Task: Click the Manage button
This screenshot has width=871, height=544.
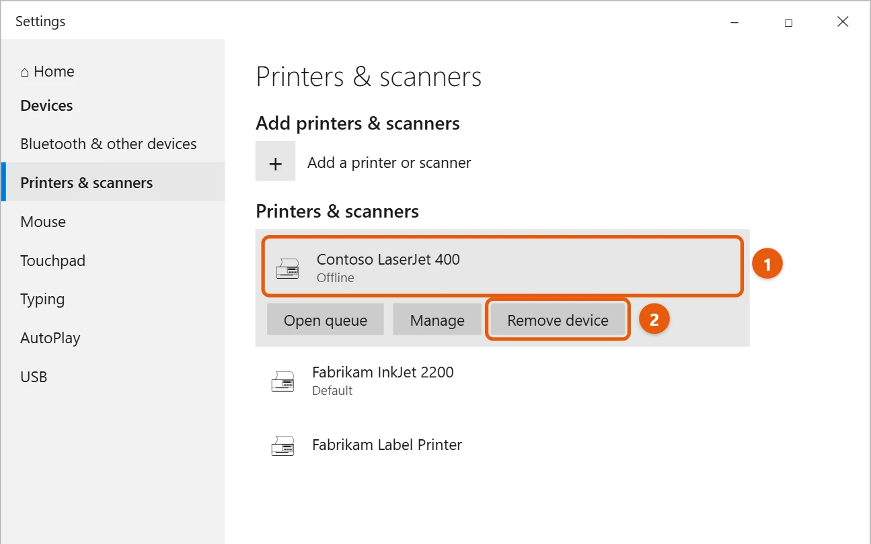Action: pyautogui.click(x=437, y=320)
